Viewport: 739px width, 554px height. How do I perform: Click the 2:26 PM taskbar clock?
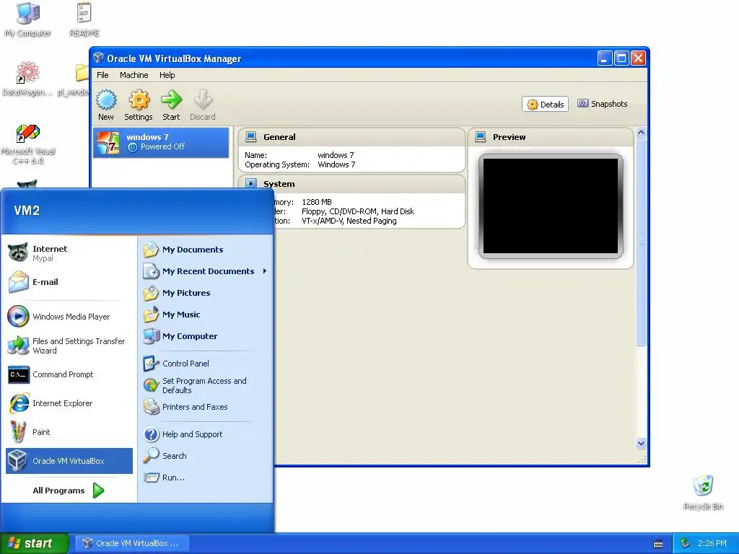point(712,543)
